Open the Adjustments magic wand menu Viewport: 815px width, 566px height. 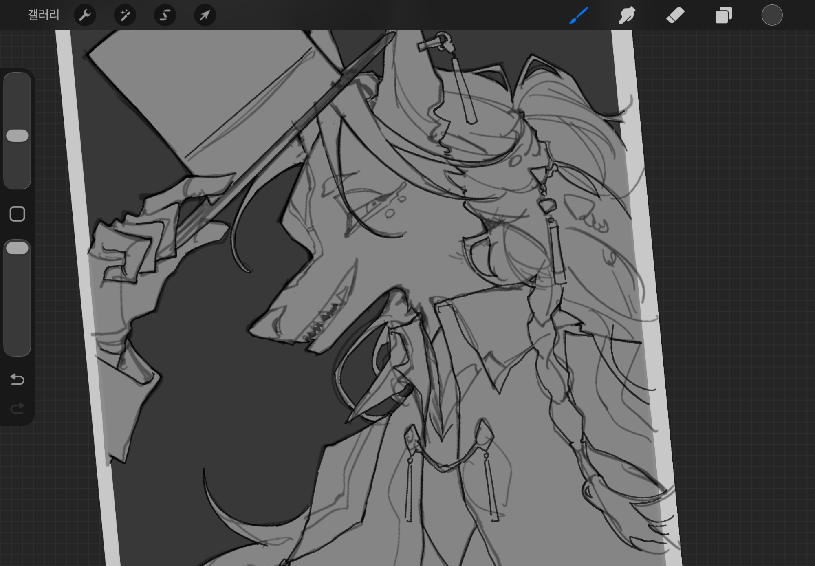pos(125,15)
